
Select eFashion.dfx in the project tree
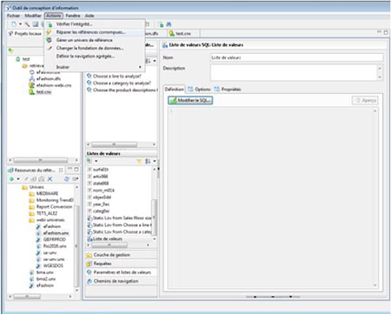(x=49, y=78)
